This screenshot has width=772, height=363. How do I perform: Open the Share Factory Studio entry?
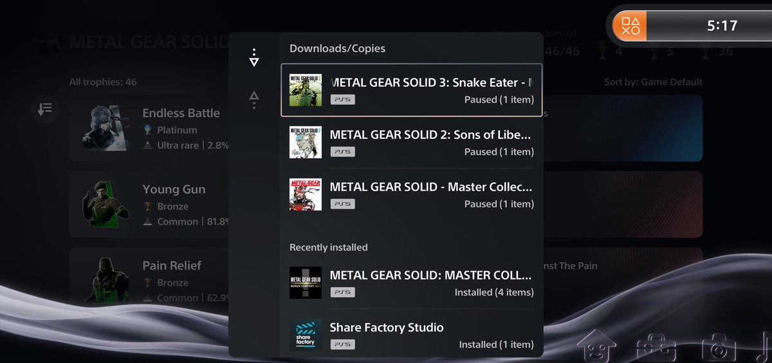[412, 335]
